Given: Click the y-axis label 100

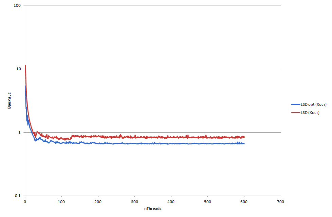Looking at the screenshot, I should tap(17, 5).
